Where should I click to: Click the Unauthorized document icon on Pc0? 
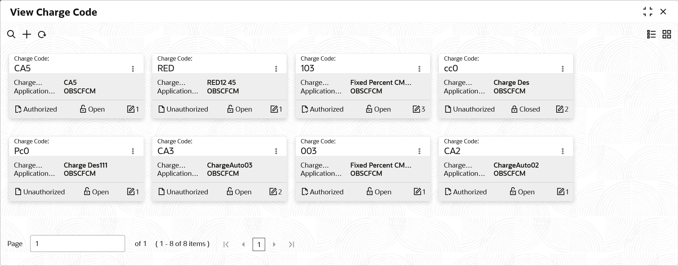tap(18, 192)
